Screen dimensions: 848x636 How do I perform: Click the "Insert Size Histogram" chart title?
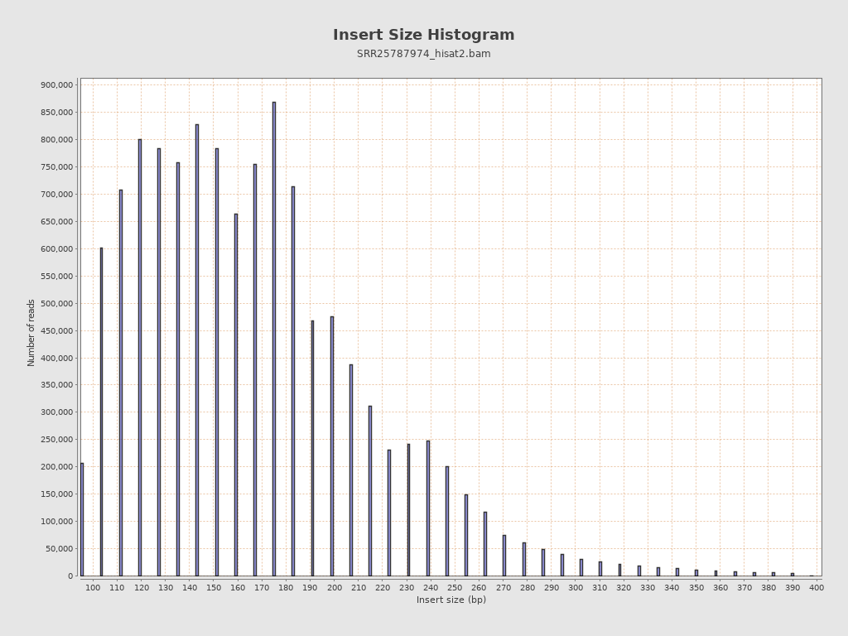tap(423, 35)
